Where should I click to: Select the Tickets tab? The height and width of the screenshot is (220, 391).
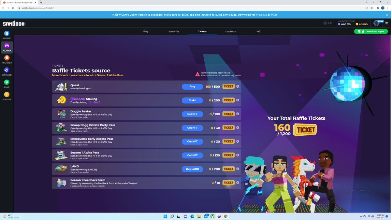pos(202,31)
